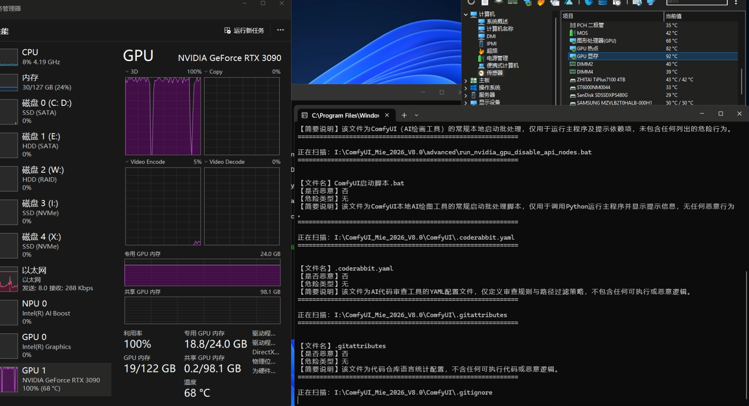Select 磁盘 1 (E:) HDD (SATA) entry
Screen dimensions: 749x406
click(55, 145)
